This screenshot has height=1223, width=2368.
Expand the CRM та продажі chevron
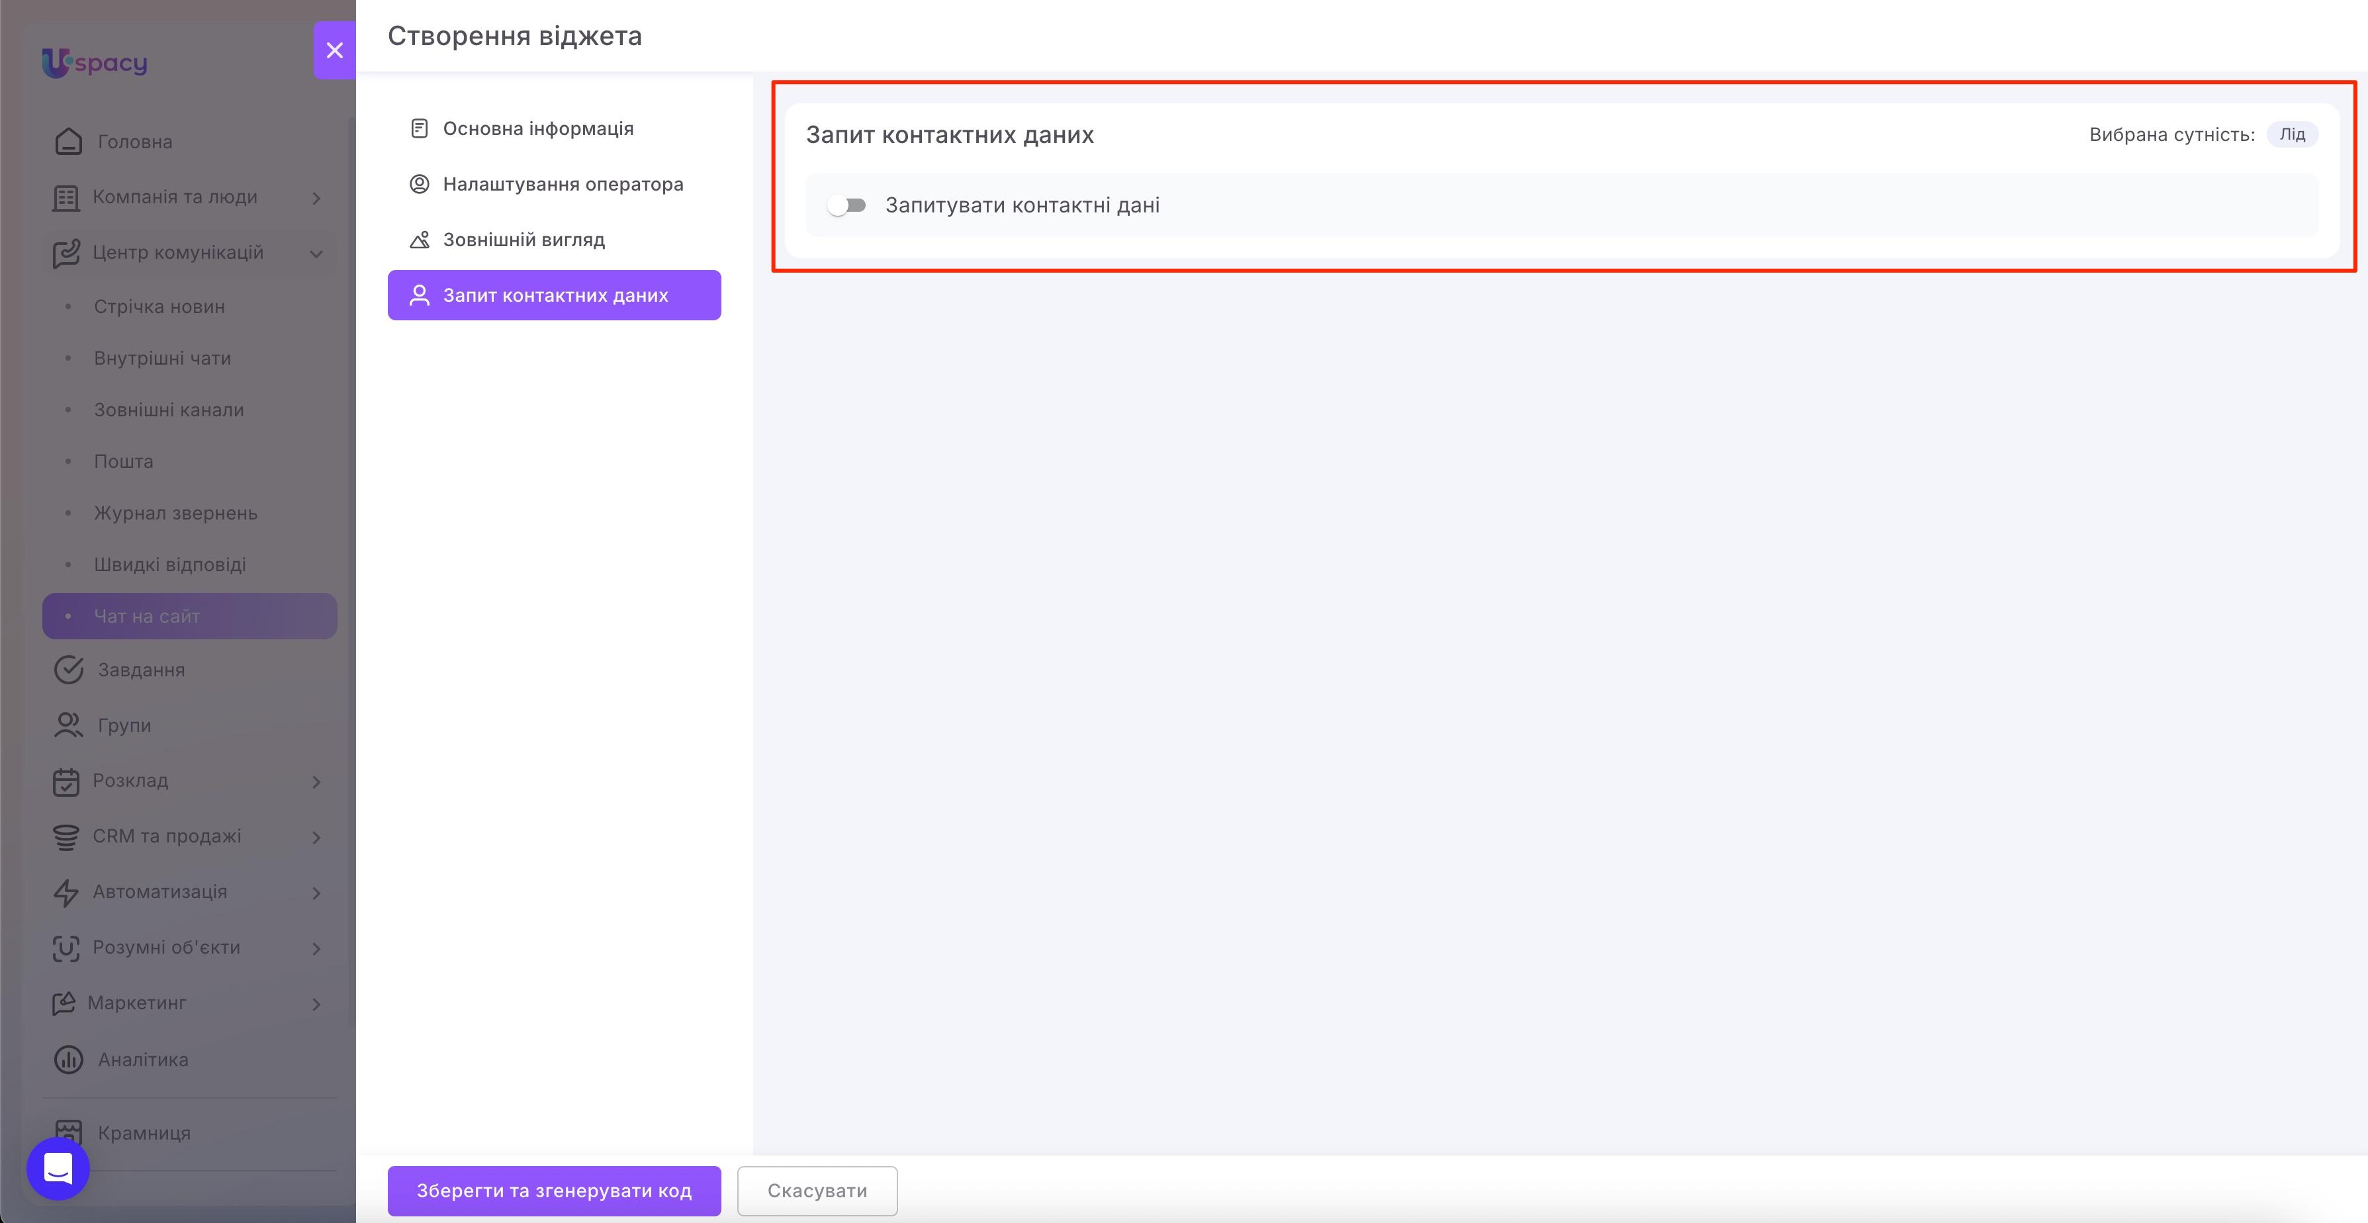click(x=316, y=837)
